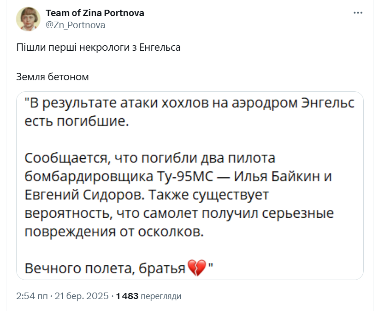Click the Zina Portnova profile avatar

pyautogui.click(x=27, y=19)
